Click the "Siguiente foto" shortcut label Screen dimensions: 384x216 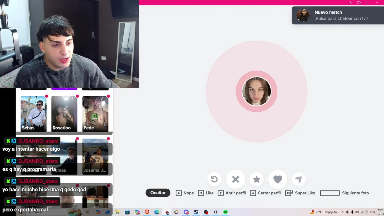click(x=355, y=193)
